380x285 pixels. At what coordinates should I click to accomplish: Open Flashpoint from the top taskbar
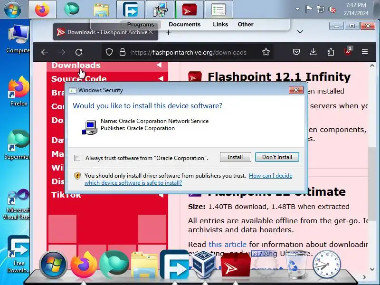[x=190, y=9]
